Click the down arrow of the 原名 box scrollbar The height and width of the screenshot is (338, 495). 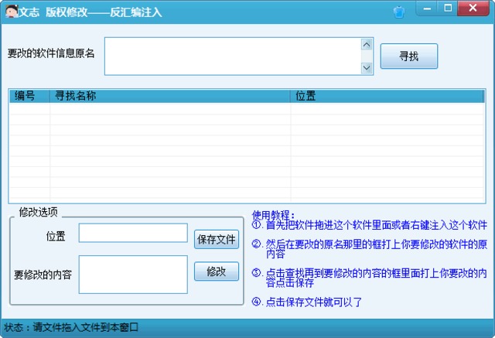click(x=367, y=68)
